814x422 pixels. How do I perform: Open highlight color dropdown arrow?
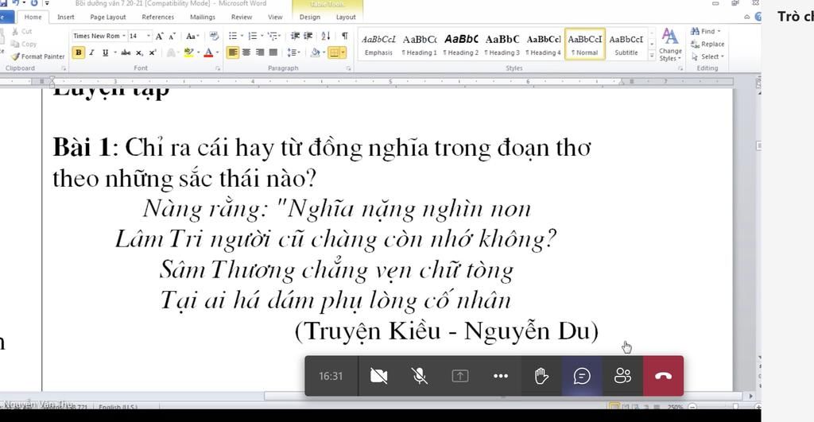click(x=198, y=52)
